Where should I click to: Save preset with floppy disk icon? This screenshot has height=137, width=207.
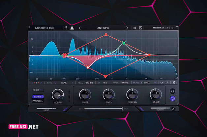point(141,28)
